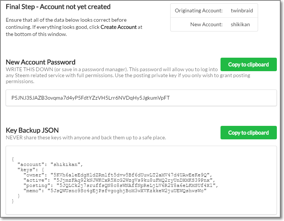Image resolution: width=284 pixels, height=221 pixels.
Task: Click the New Account Password heading
Action: tap(41, 62)
